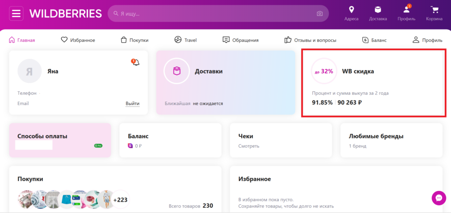Click 'не ожидается' delivery status text
Screen dimensions: 451x213
click(208, 103)
